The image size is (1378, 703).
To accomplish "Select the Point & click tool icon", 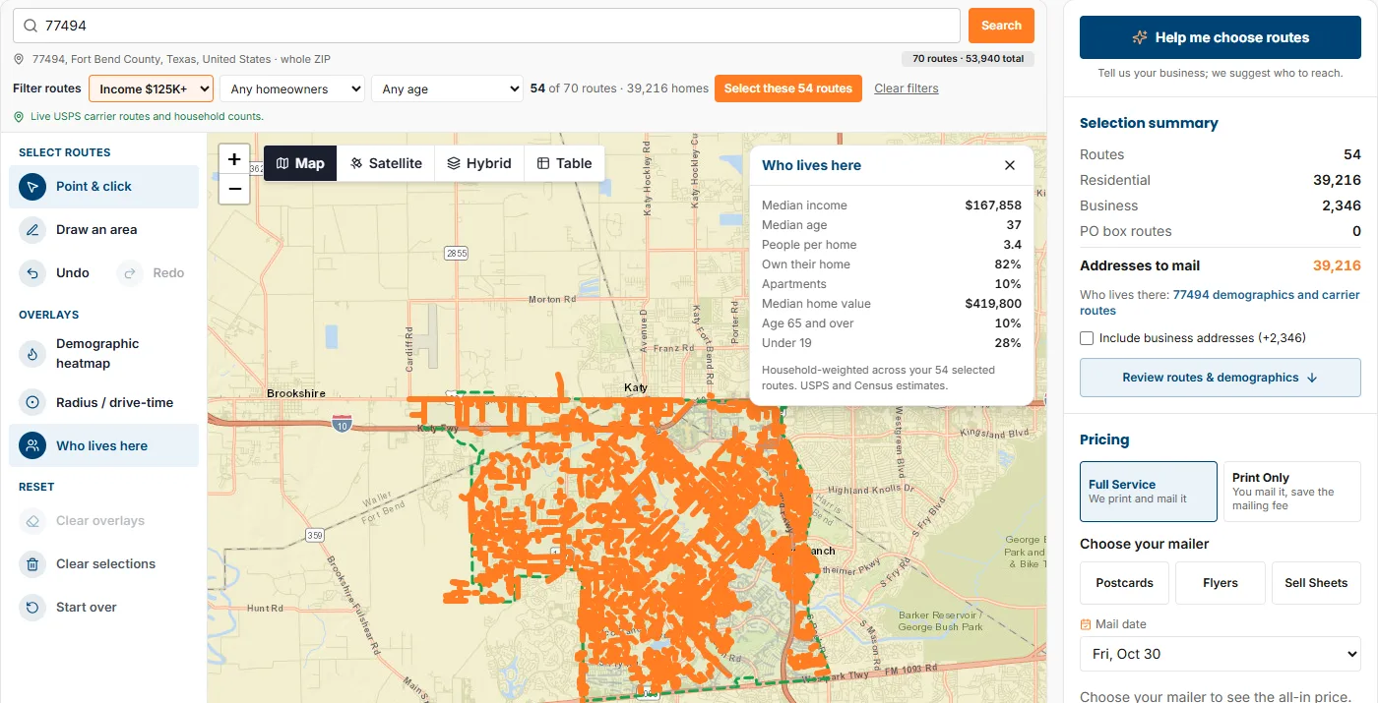I will click(x=32, y=187).
